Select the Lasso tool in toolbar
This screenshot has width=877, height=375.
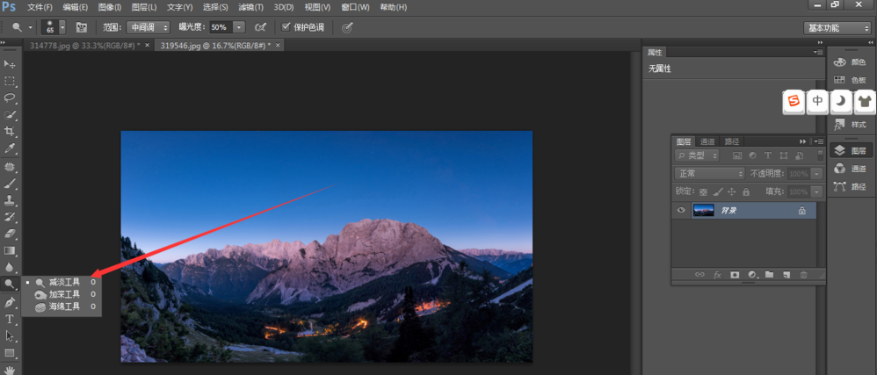(10, 97)
